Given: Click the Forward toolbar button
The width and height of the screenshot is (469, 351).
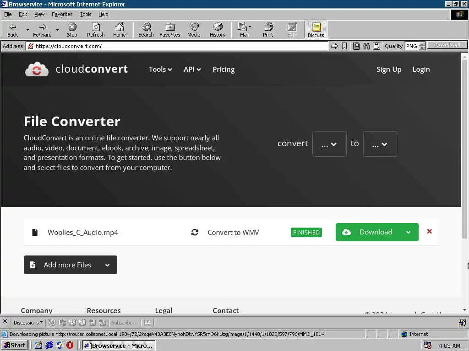Looking at the screenshot, I should tap(42, 30).
